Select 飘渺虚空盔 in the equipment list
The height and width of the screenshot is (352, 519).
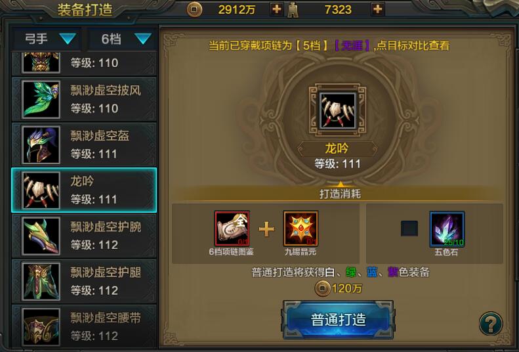pyautogui.click(x=84, y=144)
